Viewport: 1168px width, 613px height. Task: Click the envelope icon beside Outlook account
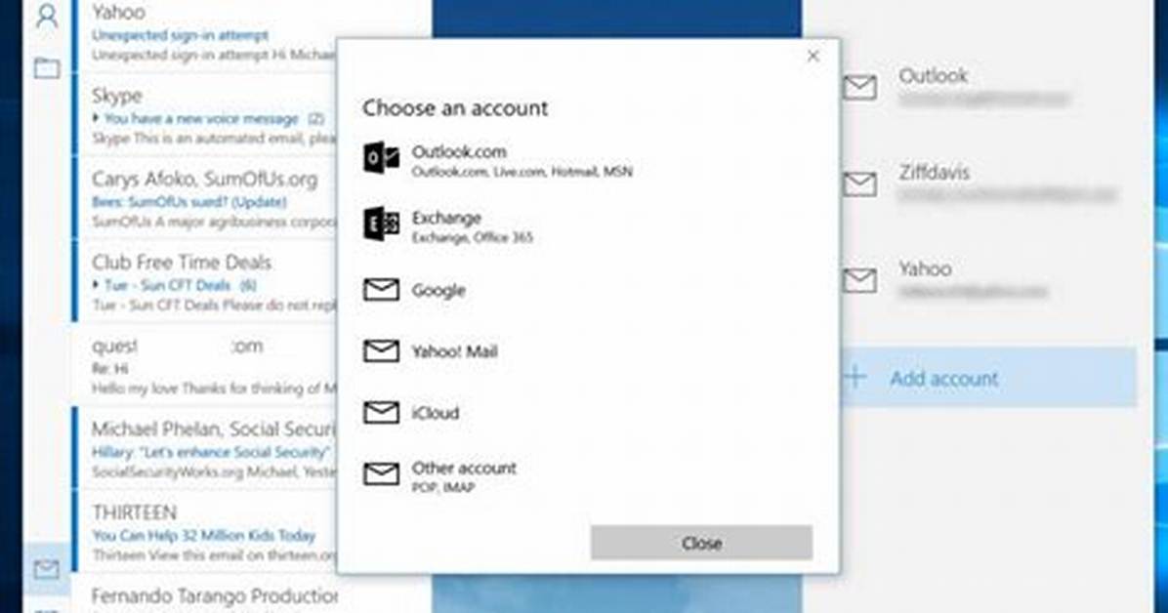pyautogui.click(x=859, y=87)
